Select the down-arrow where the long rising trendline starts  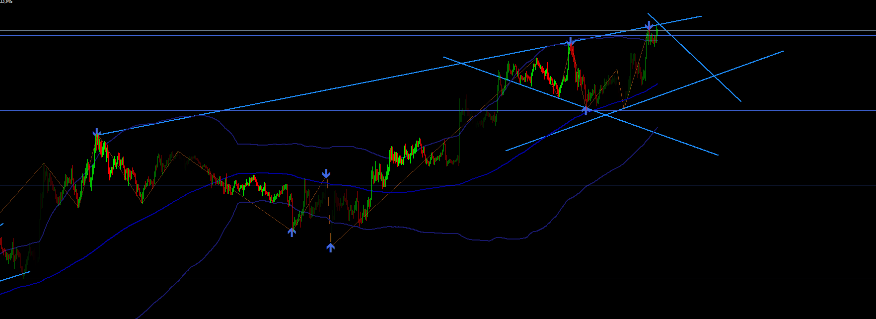[97, 132]
